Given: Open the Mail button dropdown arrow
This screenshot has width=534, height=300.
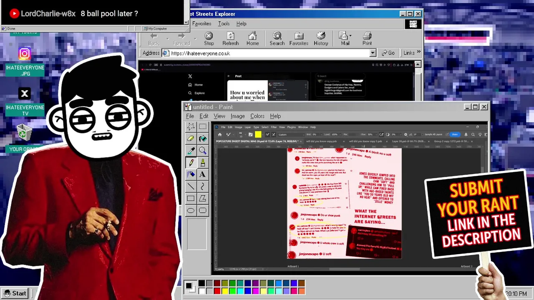Looking at the screenshot, I should click(x=350, y=36).
